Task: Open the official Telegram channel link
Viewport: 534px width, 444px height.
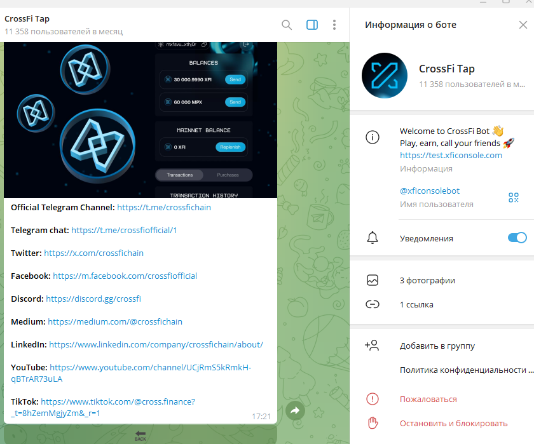Action: (x=164, y=208)
